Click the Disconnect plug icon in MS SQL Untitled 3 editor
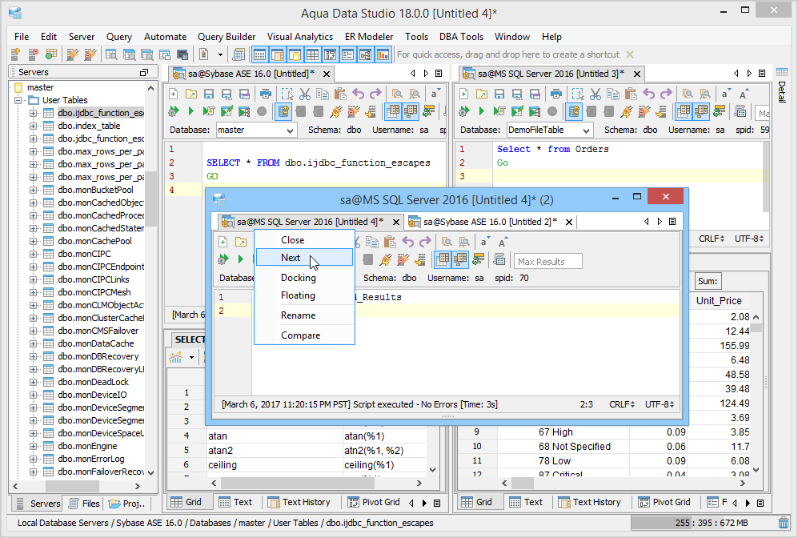Image resolution: width=798 pixels, height=538 pixels. tap(644, 111)
